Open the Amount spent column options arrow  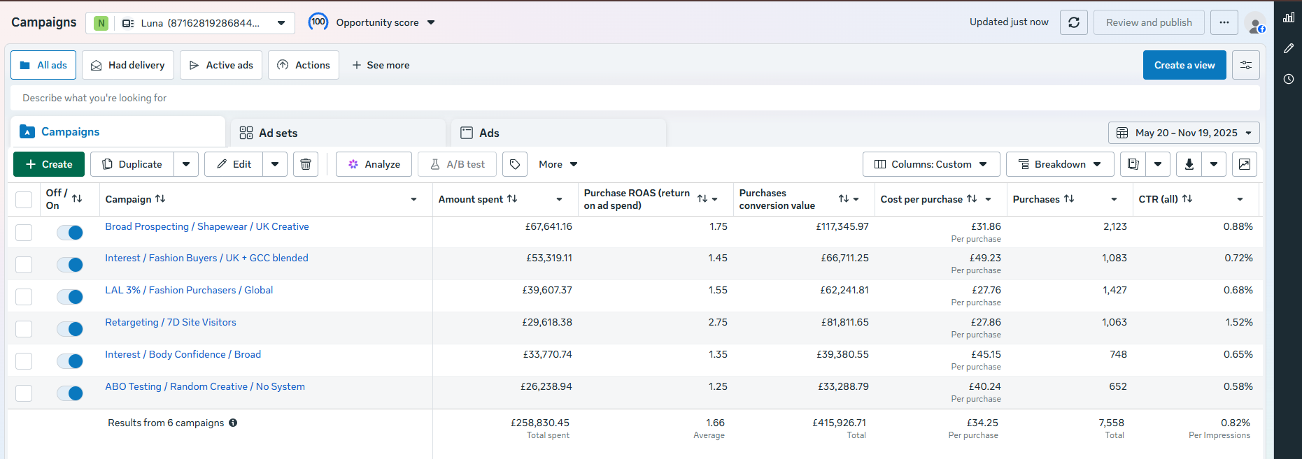560,200
